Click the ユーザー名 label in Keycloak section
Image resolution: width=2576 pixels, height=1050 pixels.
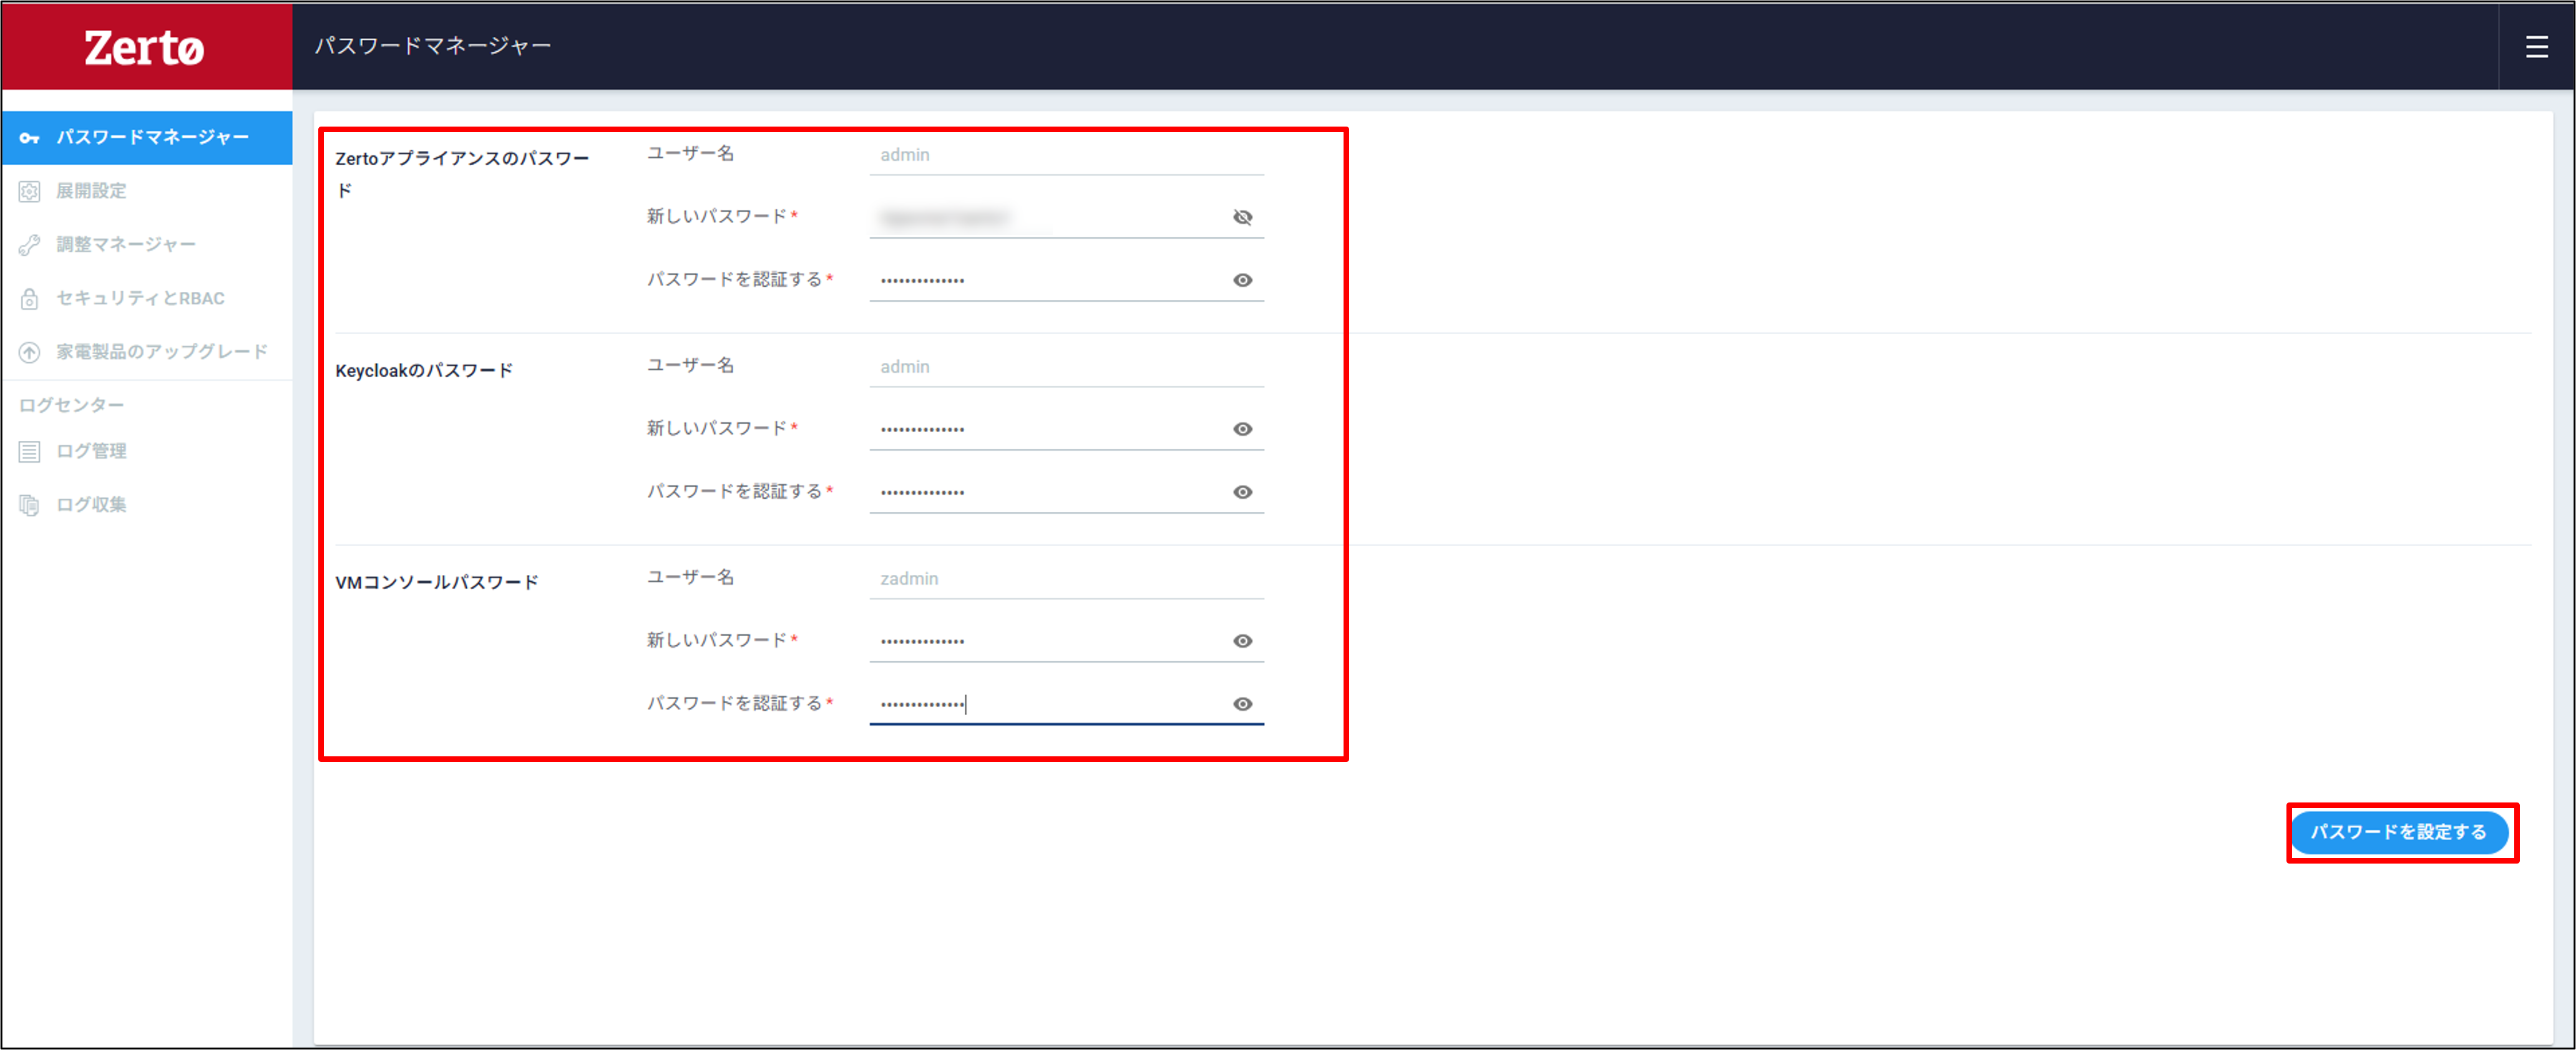(690, 365)
